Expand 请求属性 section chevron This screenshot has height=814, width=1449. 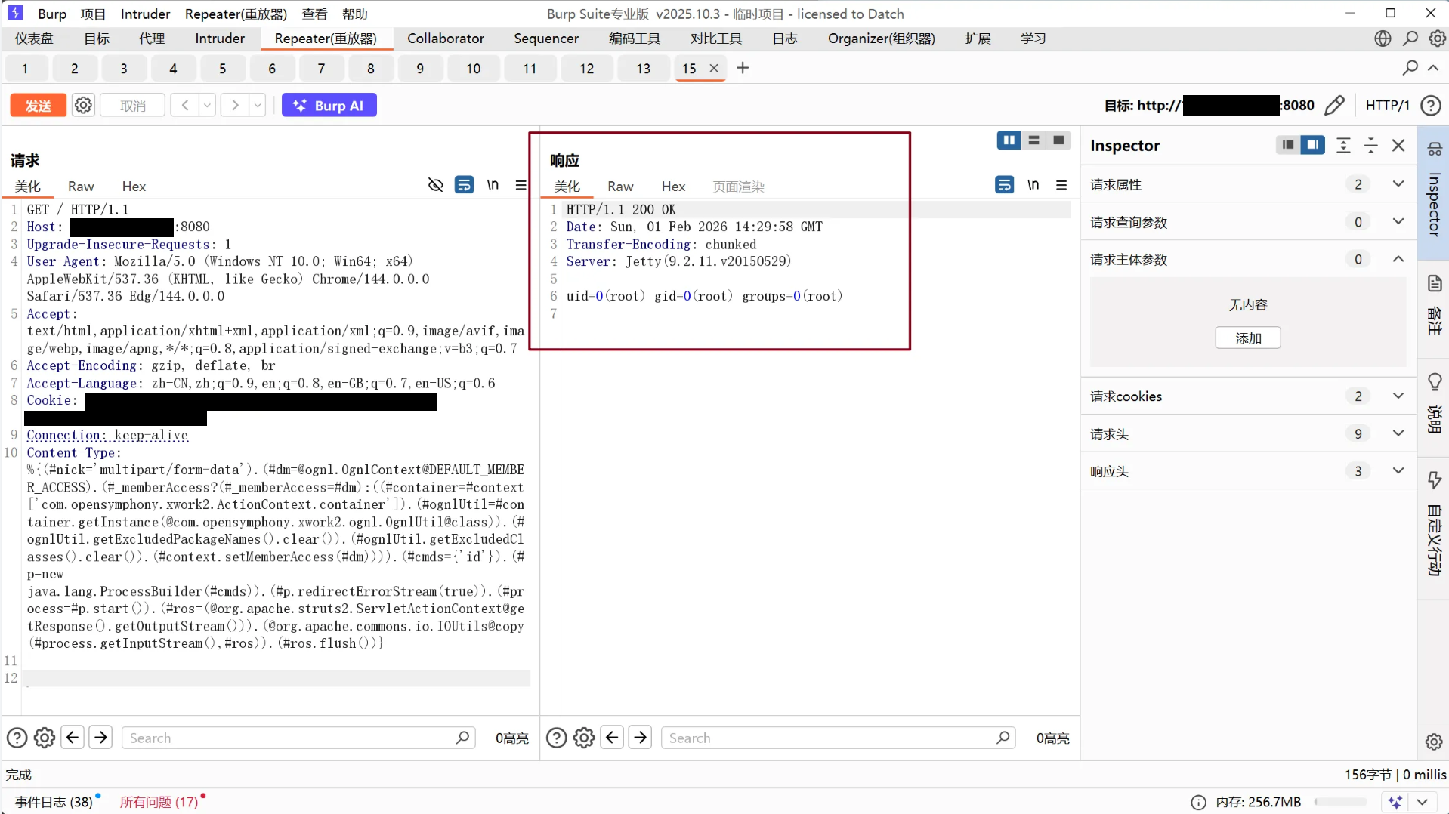click(1398, 184)
